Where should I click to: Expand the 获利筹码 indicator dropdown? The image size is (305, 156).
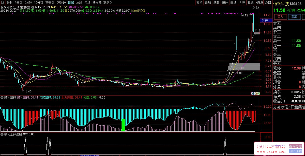tap(2, 97)
